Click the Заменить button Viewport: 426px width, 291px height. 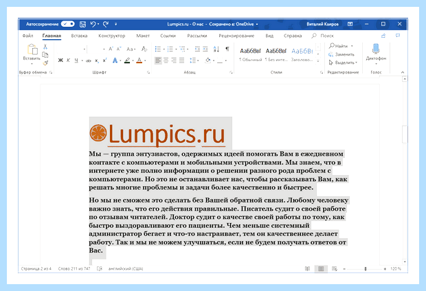click(x=341, y=54)
